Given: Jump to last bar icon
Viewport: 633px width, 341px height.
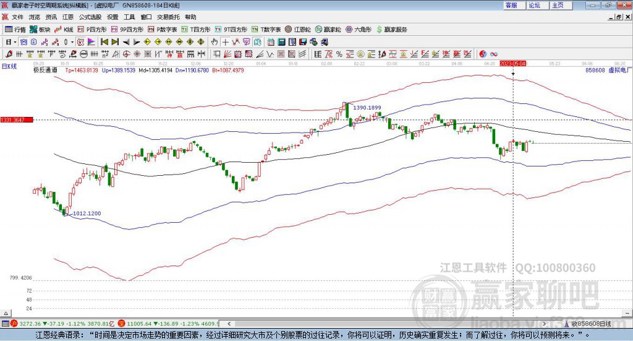Looking at the screenshot, I should click(115, 42).
